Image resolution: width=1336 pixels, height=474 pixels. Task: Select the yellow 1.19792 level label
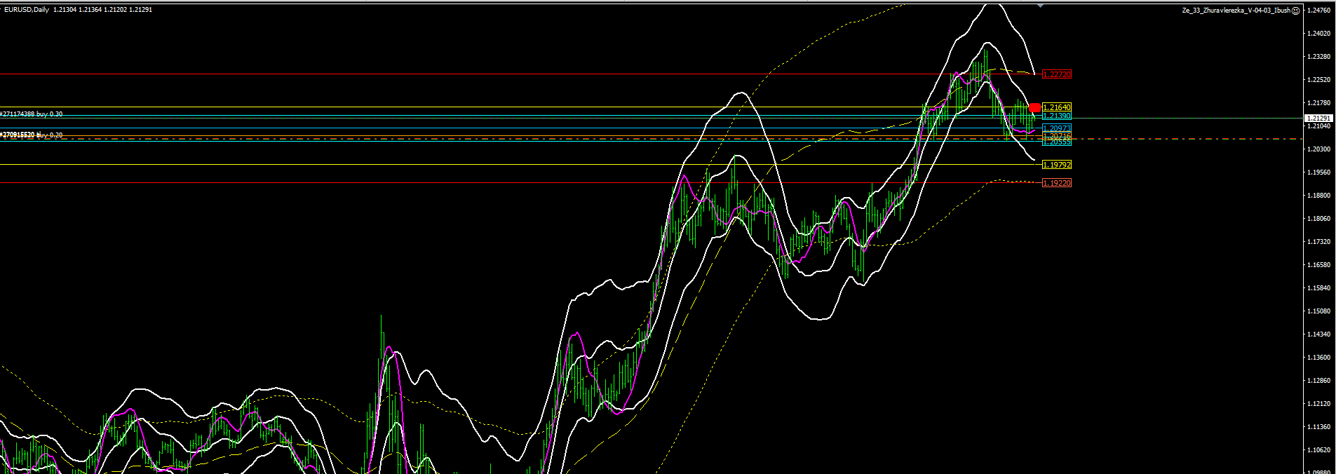tap(1057, 165)
